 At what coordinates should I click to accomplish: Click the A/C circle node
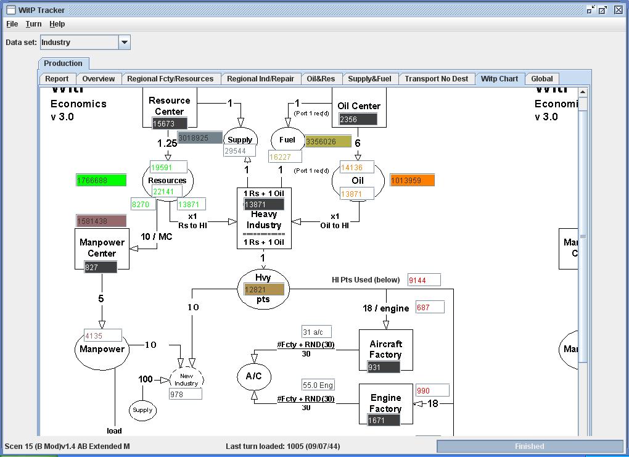254,376
